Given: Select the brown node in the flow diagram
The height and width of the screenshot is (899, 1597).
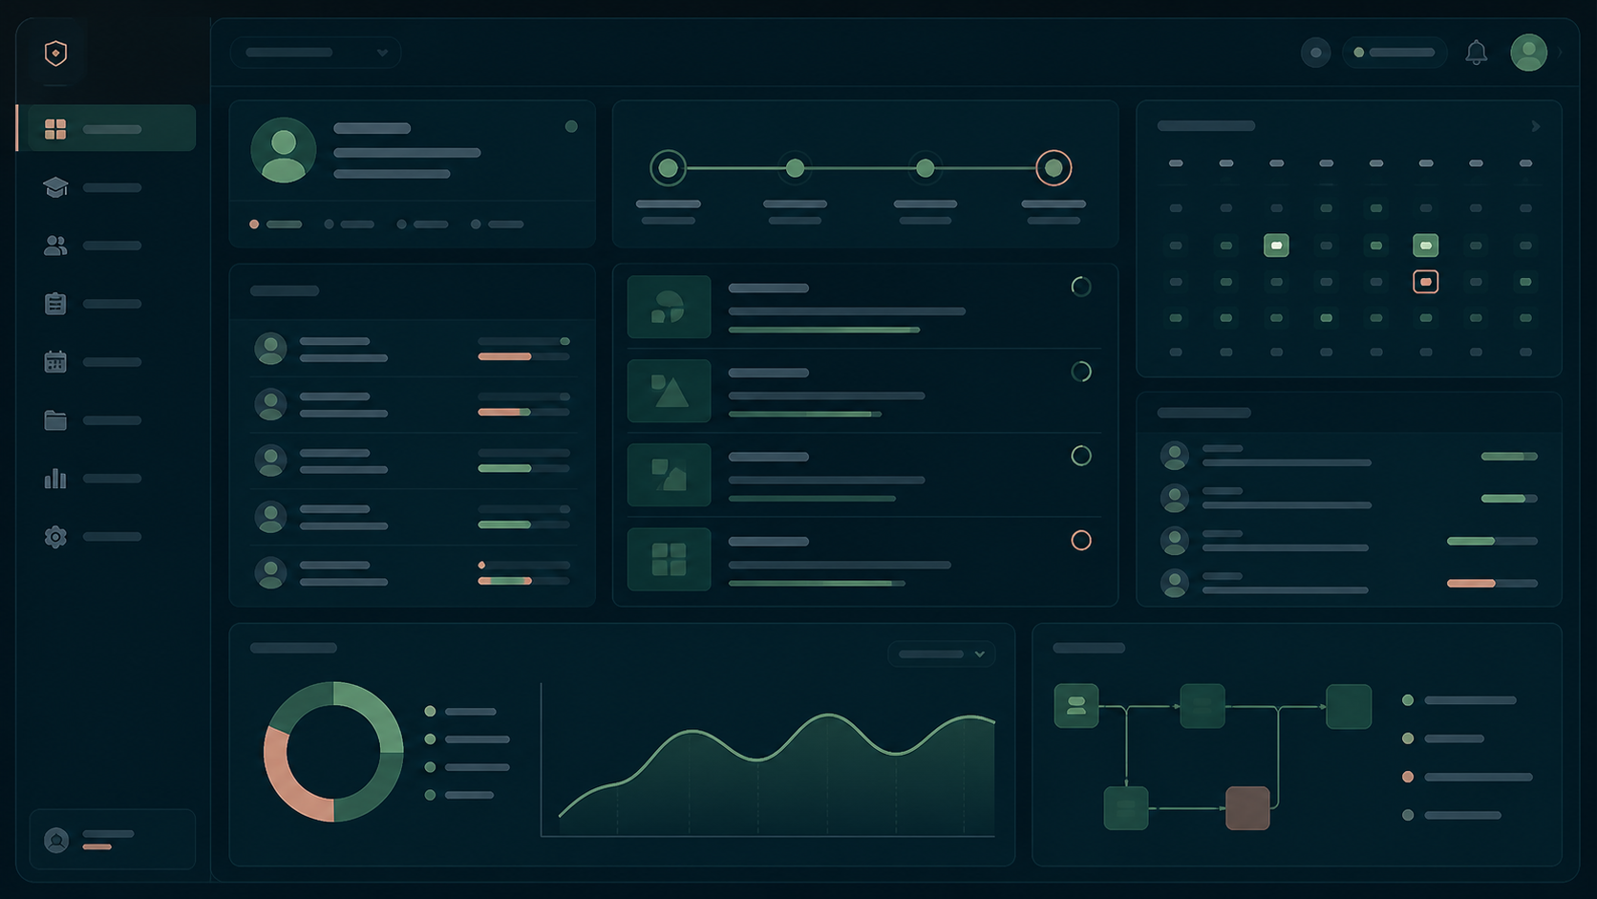Looking at the screenshot, I should 1247,808.
